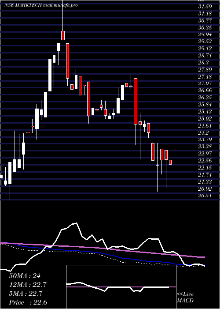Click the 20.92 price axis label
The width and height of the screenshot is (220, 309).
205,188
